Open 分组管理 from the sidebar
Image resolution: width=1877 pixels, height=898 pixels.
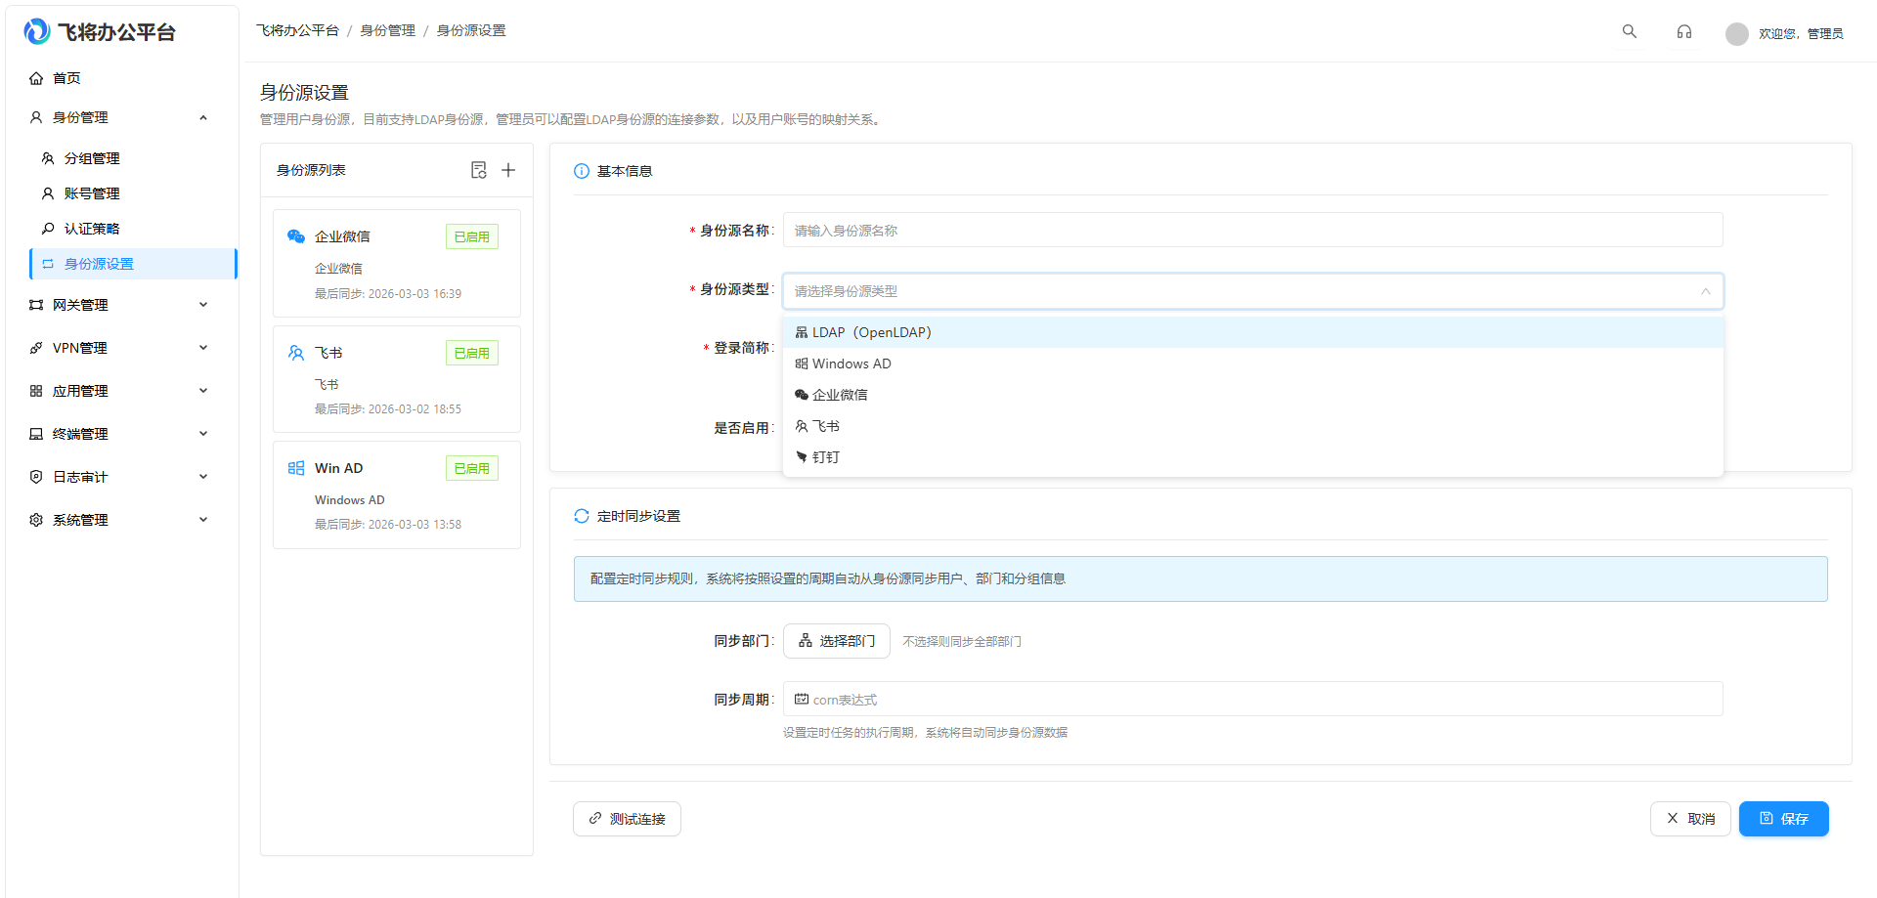(93, 157)
